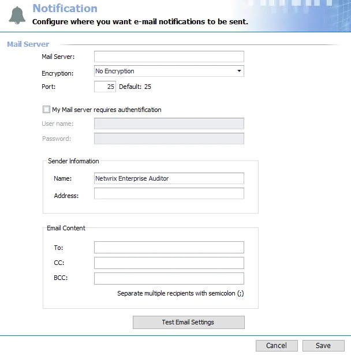Click the To recipients field
Screen dimensions: 351x355
click(169, 248)
